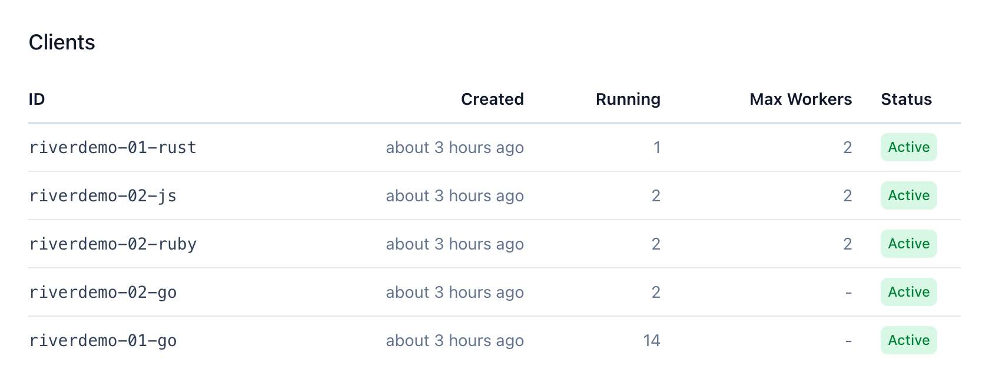Select client riverdemo-02-js
989x392 pixels.
pos(103,195)
